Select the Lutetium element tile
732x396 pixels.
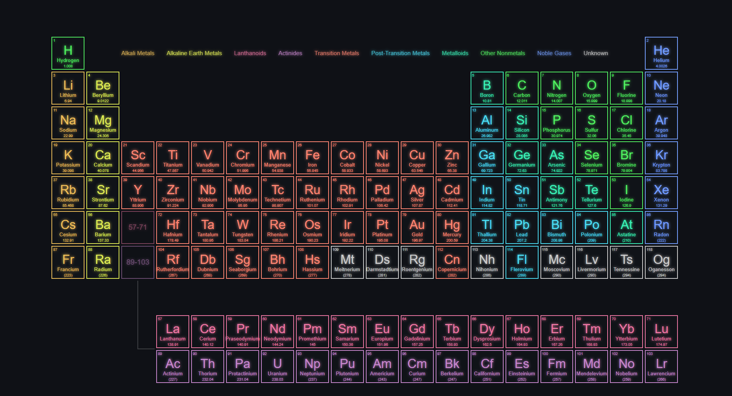tap(661, 332)
